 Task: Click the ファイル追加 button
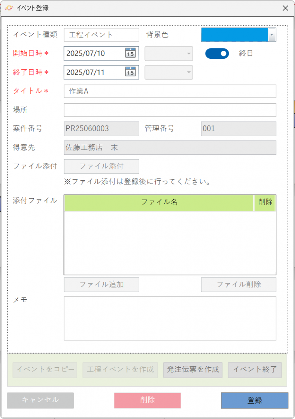[x=101, y=285]
